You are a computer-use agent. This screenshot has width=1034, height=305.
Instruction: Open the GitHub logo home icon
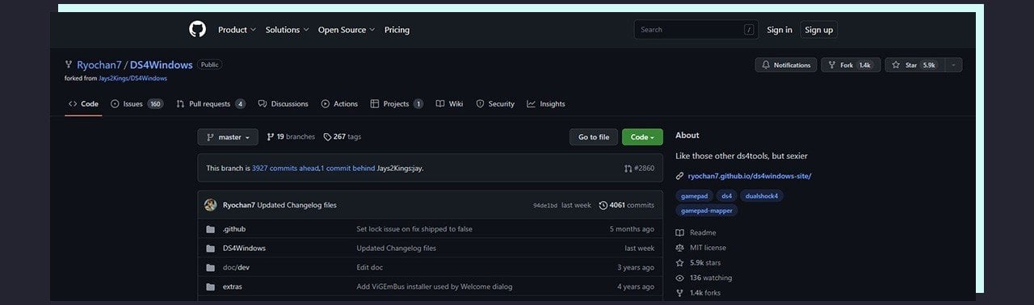[197, 30]
